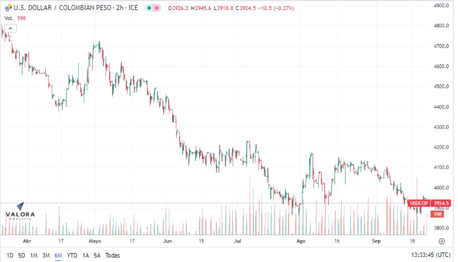Click the closing value C3924.5
This screenshot has height=262, width=458.
(246, 8)
